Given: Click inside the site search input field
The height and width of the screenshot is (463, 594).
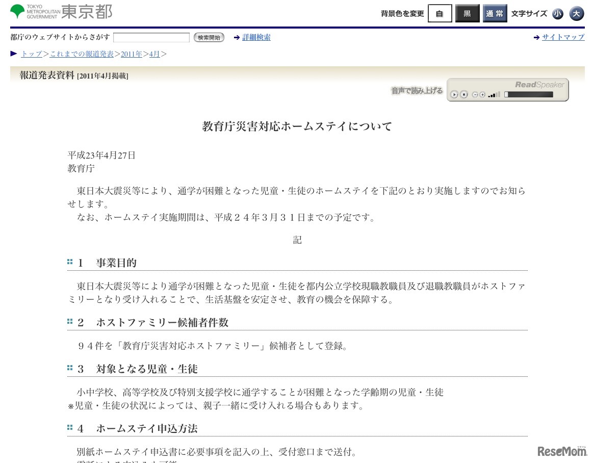Looking at the screenshot, I should [x=151, y=37].
